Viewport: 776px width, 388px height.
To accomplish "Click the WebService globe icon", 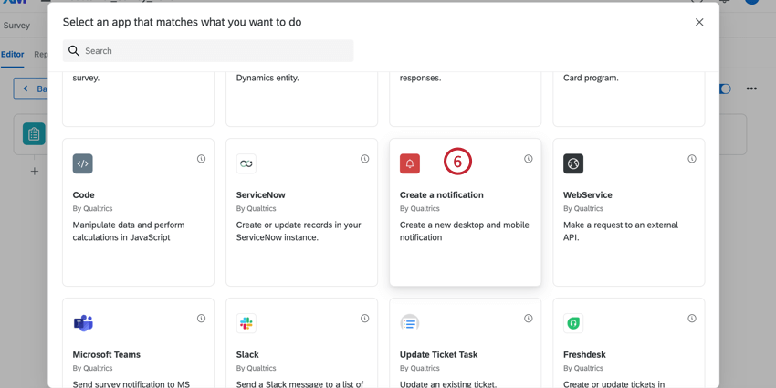I will 573,163.
